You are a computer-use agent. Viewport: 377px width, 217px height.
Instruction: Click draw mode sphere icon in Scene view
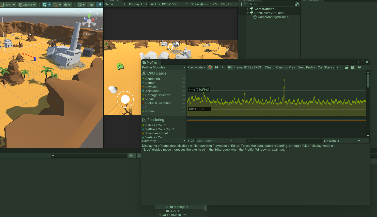[80, 5]
